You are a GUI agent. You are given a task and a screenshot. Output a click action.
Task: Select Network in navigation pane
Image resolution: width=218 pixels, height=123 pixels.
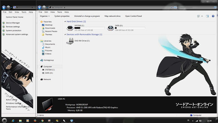(47, 79)
